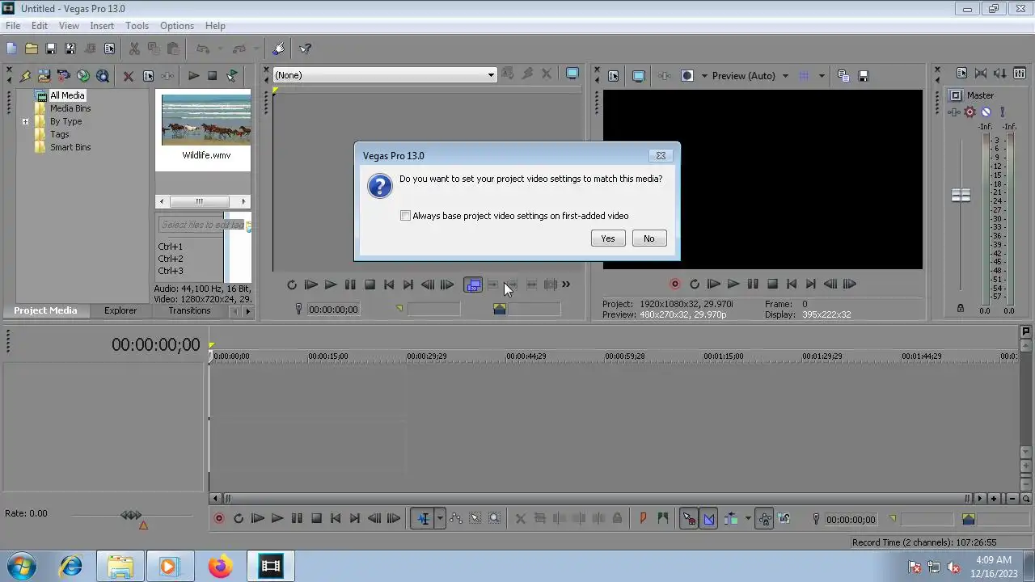
Task: Expand the By Type tree node
Action: tap(25, 122)
